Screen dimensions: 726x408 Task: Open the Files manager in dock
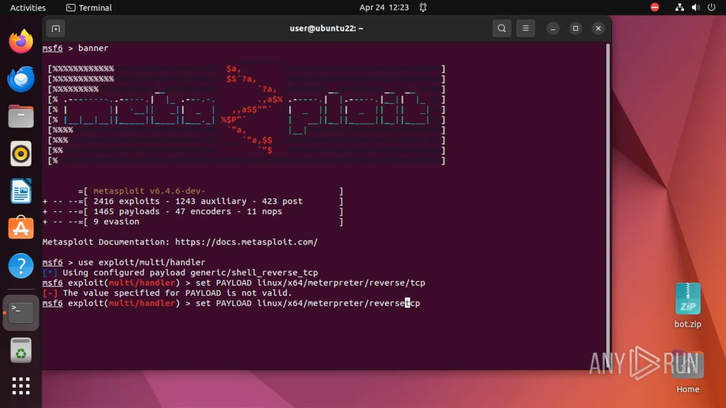click(x=21, y=117)
